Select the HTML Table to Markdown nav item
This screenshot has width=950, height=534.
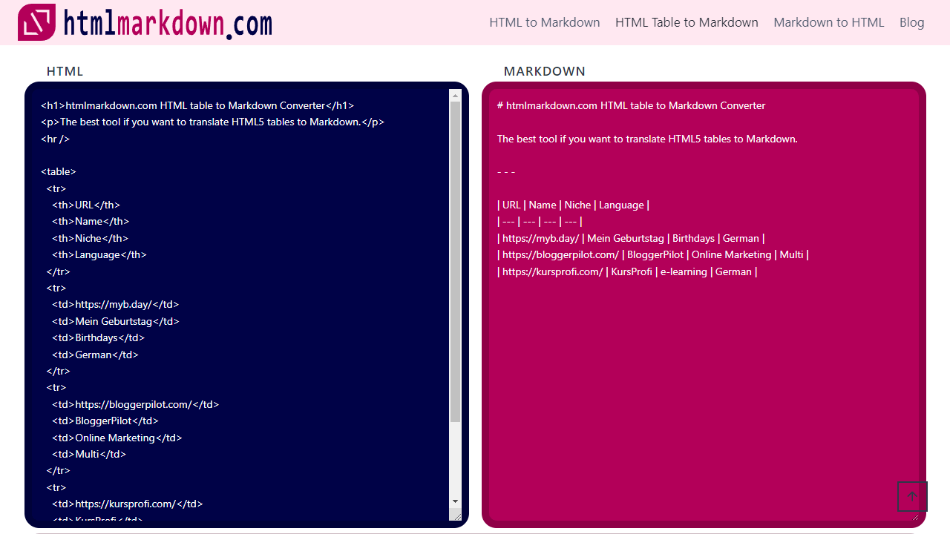point(687,22)
